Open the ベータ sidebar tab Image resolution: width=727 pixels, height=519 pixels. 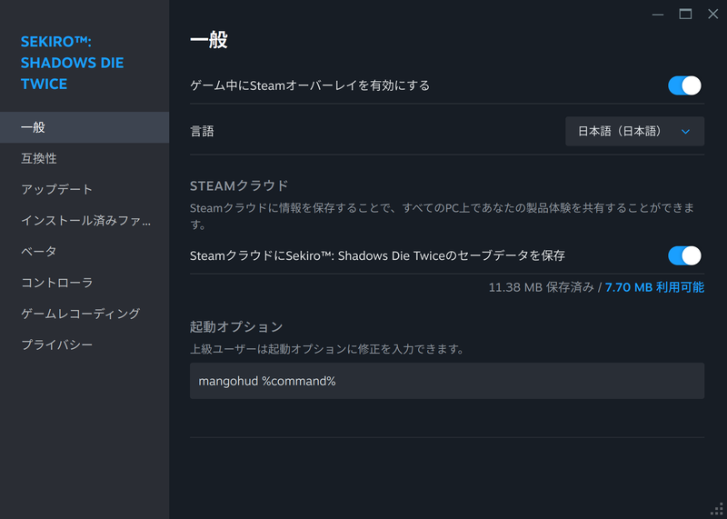[85, 252]
